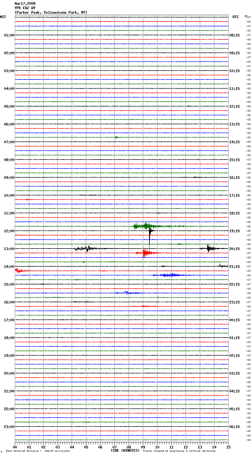This screenshot has width=252, height=455.
Task: Click the 08:15 UTC time label
Action: pos(235,35)
